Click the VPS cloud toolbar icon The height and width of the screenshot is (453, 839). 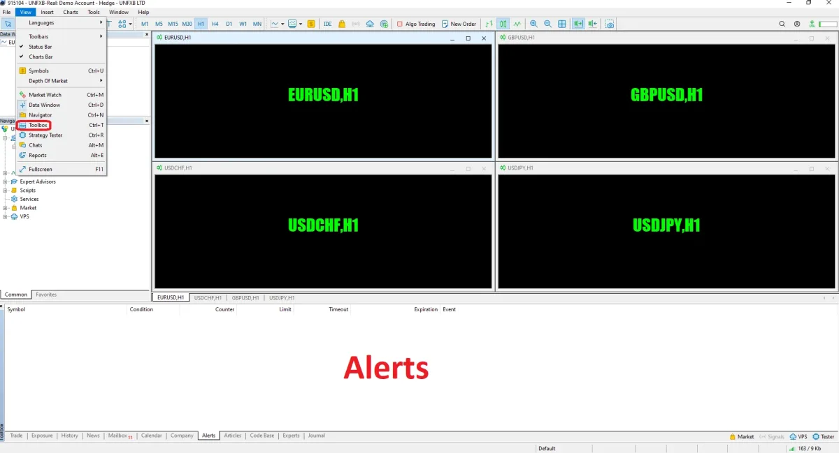[x=370, y=24]
